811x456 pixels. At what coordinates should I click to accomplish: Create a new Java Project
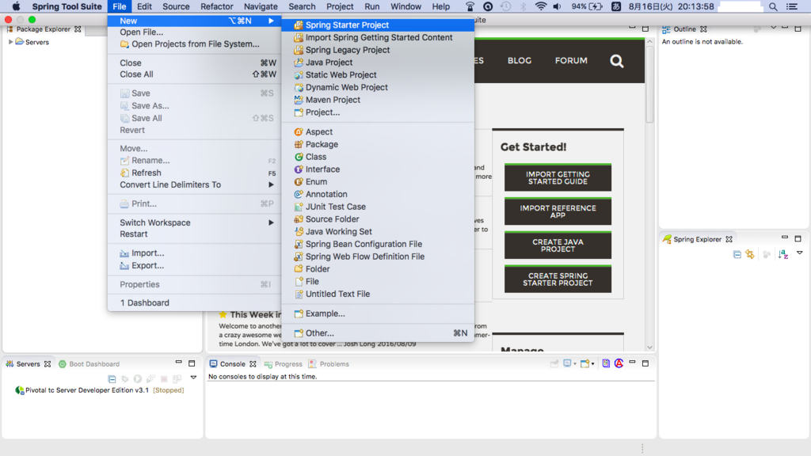point(378,62)
